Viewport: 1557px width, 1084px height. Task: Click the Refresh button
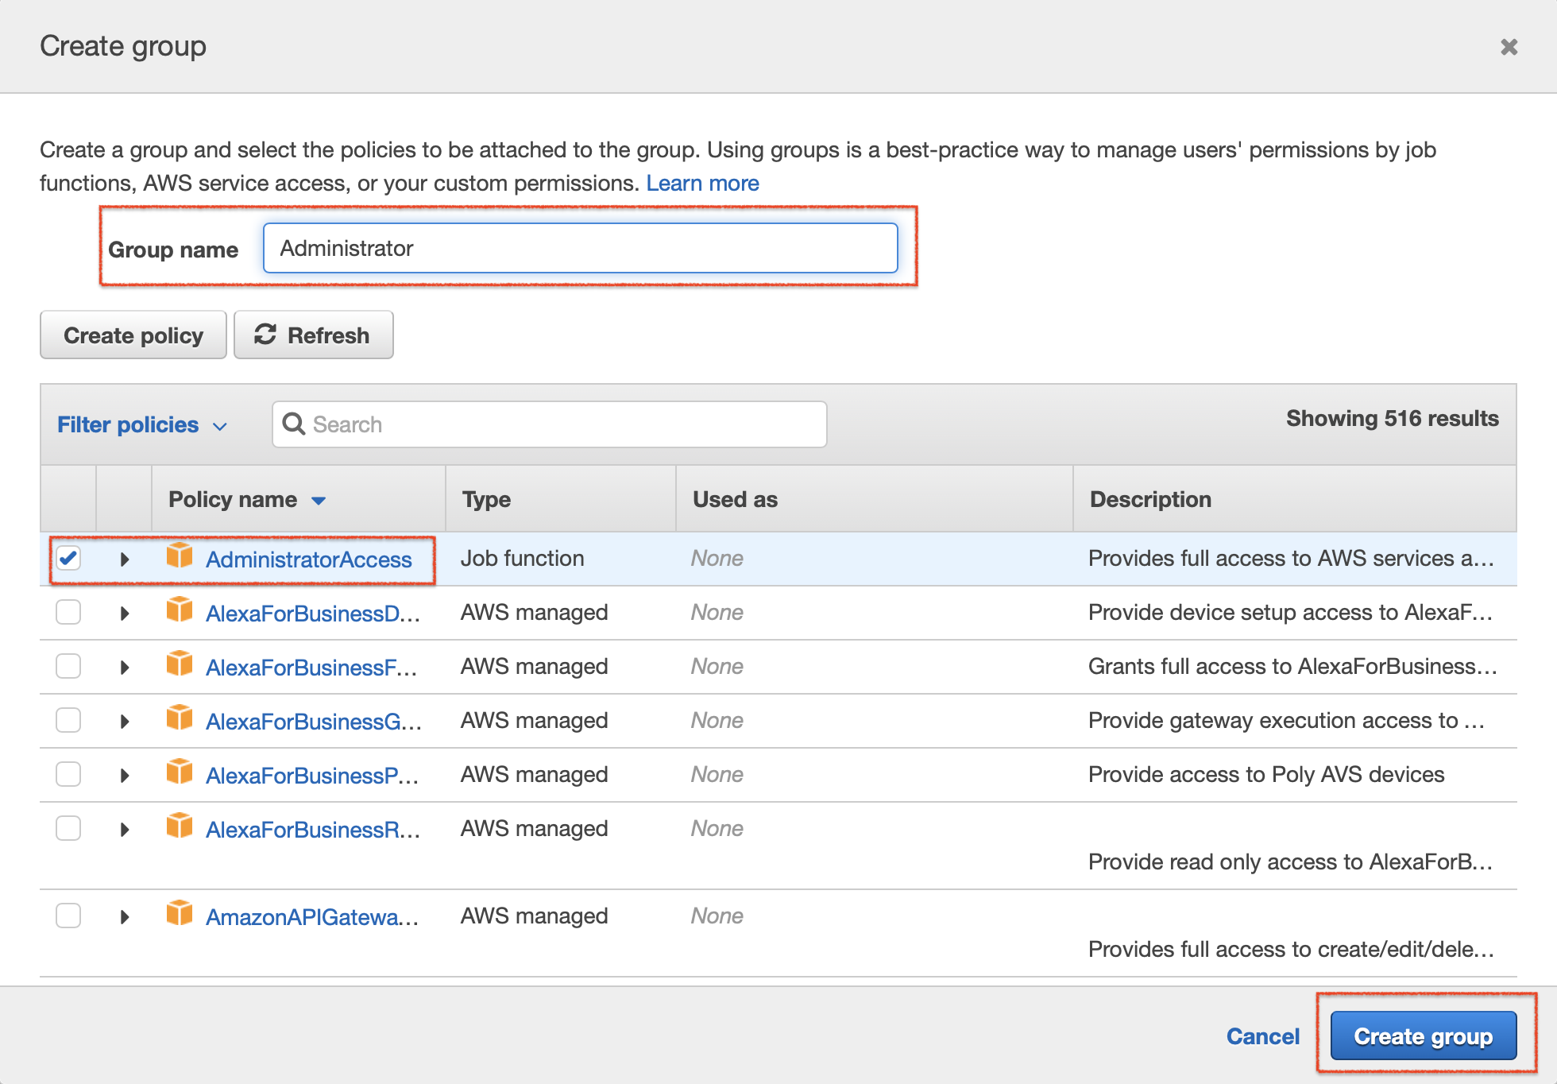coord(314,335)
